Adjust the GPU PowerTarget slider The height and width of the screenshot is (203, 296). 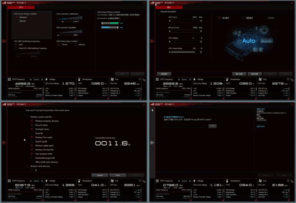coord(185,52)
